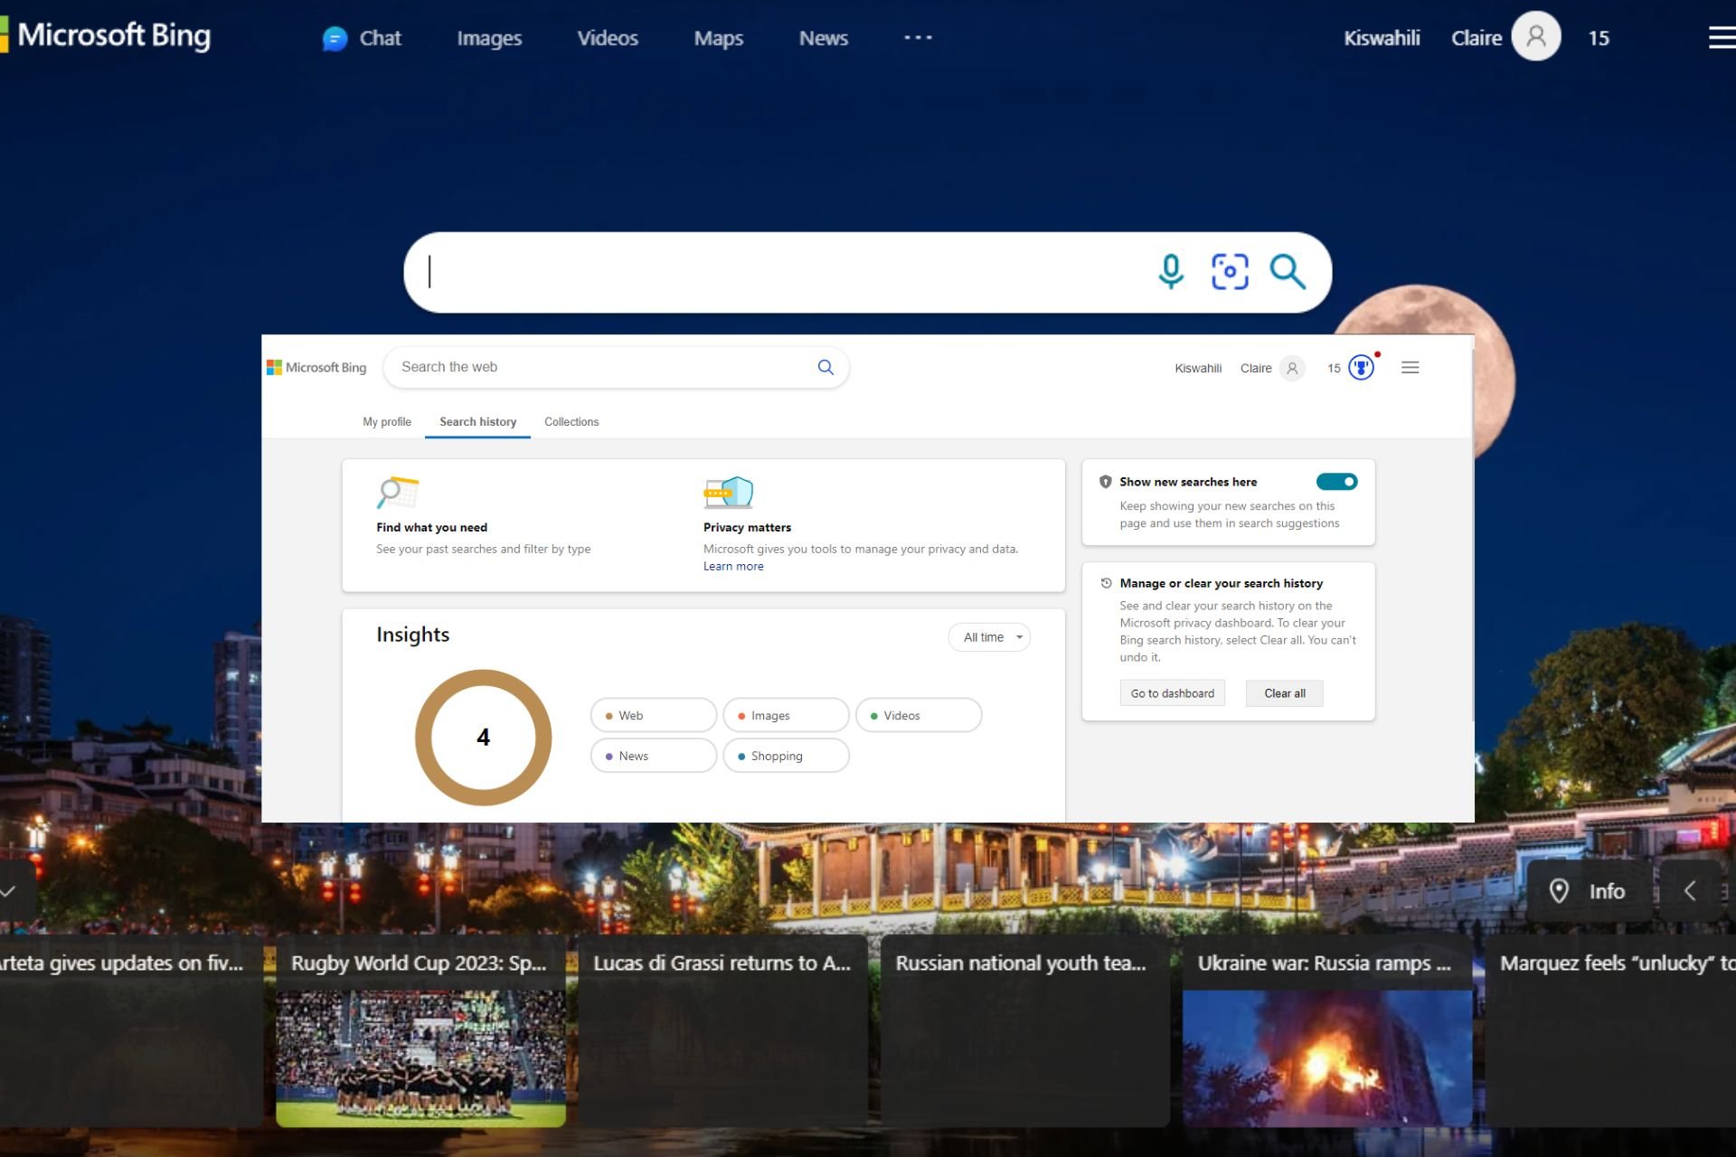Click the microphone voice search icon

pos(1170,271)
